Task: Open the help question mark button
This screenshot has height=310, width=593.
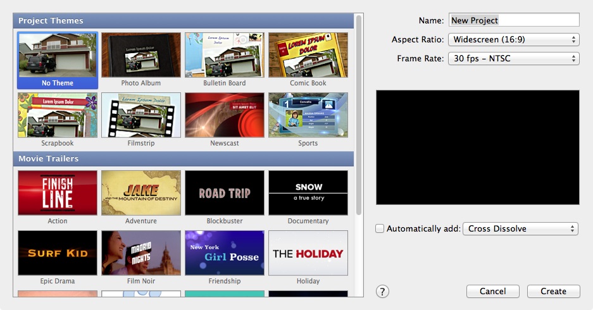Action: 382,292
